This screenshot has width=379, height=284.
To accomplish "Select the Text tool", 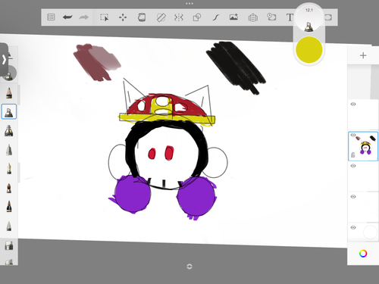I will [290, 17].
